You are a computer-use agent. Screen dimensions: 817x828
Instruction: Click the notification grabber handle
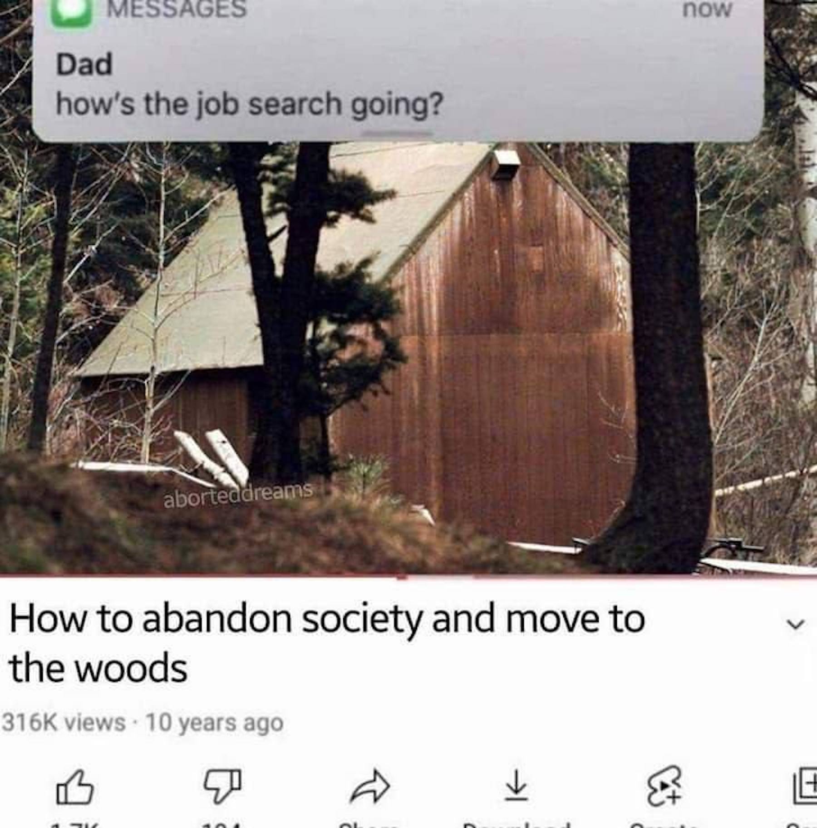(x=399, y=134)
